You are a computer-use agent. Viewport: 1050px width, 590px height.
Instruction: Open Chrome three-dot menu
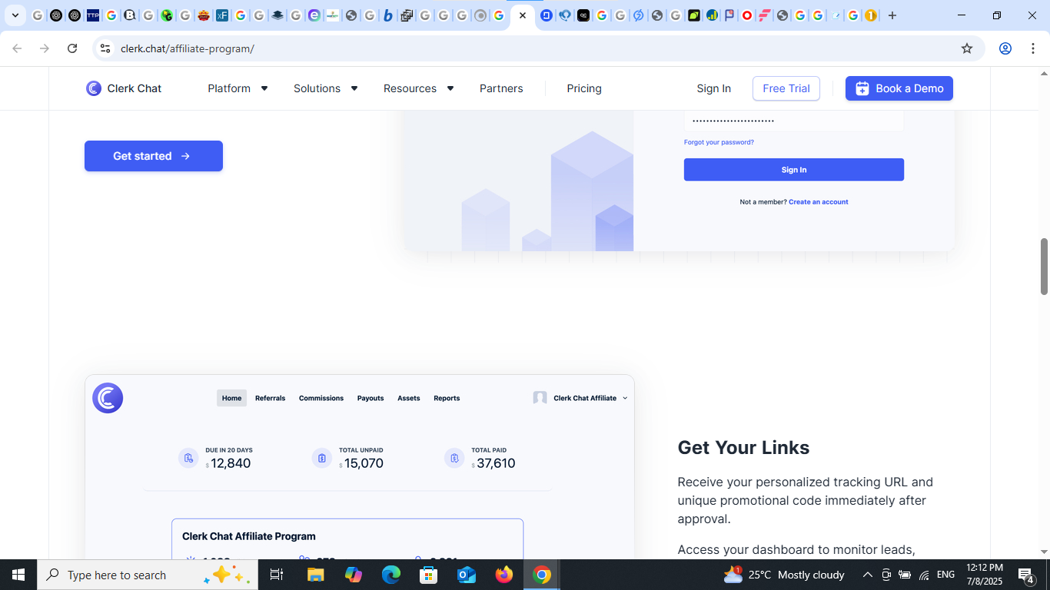[x=1032, y=48]
